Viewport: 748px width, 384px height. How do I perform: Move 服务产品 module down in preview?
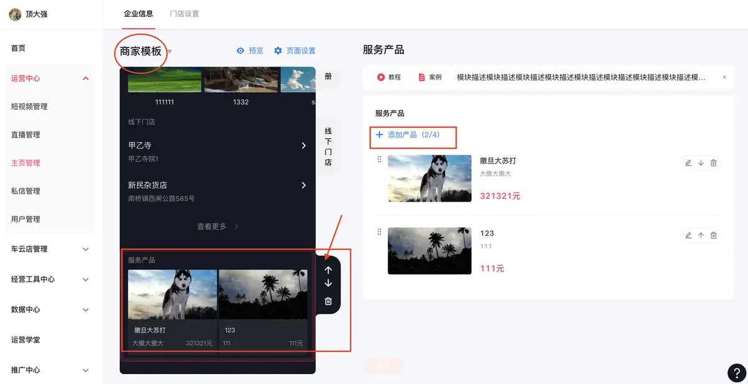328,284
